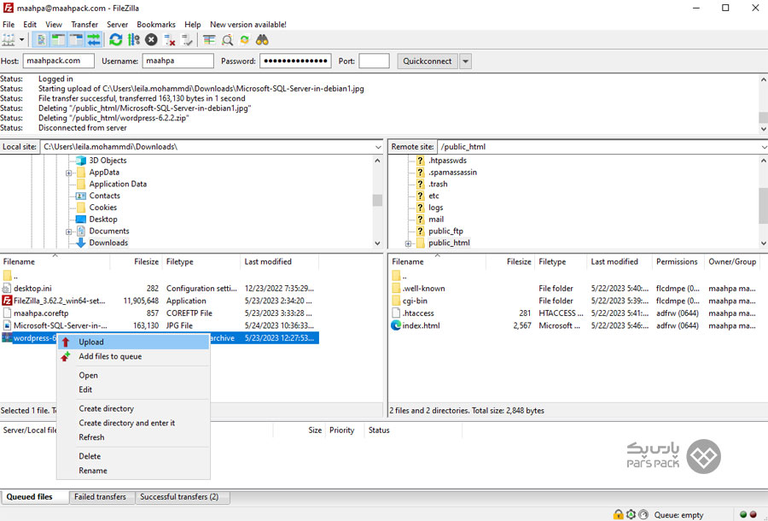Select Open in the context menu
The width and height of the screenshot is (768, 521).
pyautogui.click(x=133, y=375)
